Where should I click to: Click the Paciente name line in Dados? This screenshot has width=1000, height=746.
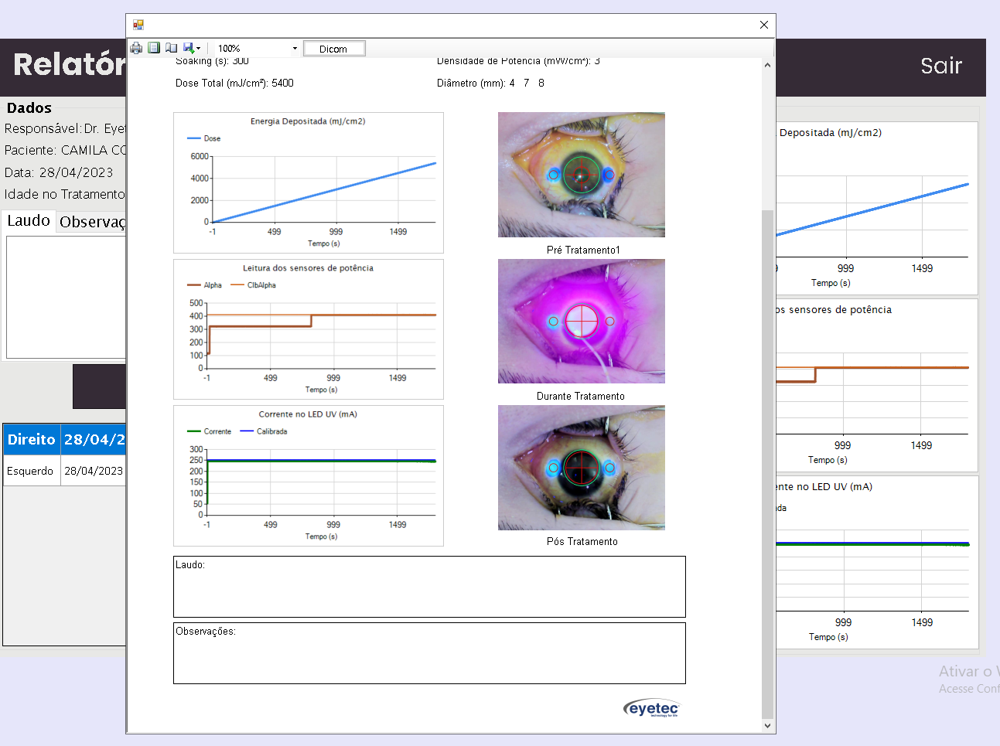[65, 150]
